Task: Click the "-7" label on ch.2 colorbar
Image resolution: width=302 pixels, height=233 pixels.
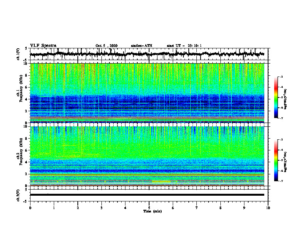Action: [x=281, y=181]
